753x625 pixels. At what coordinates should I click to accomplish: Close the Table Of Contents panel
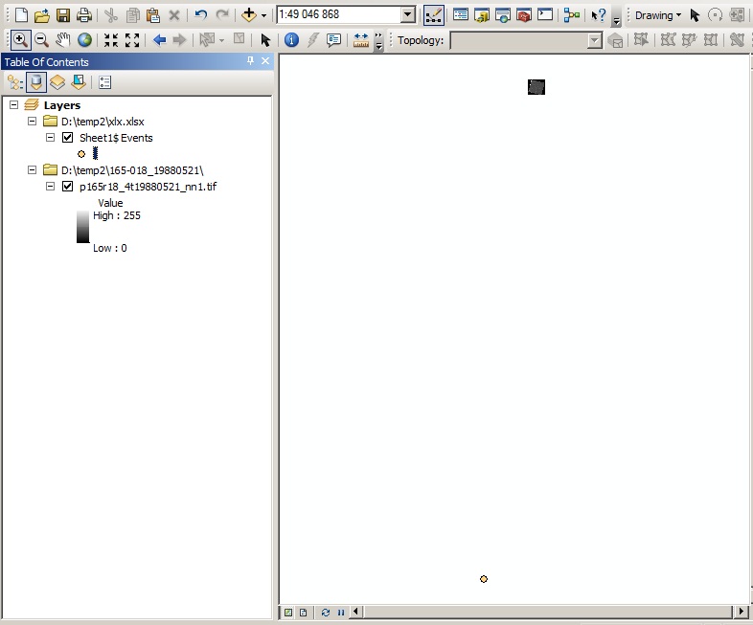coord(265,60)
